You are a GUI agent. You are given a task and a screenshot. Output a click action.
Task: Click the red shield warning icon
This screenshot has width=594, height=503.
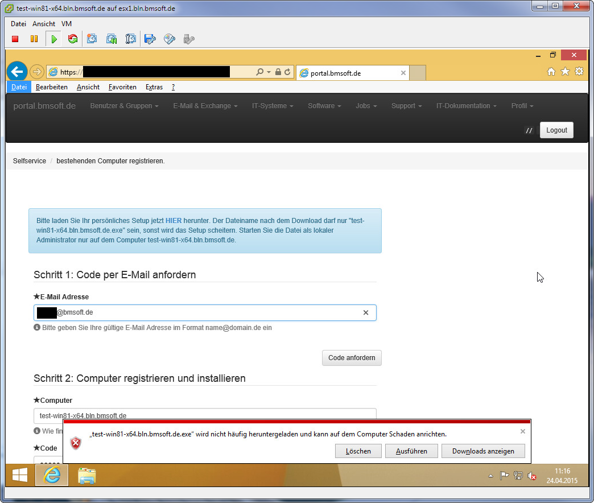click(x=76, y=443)
